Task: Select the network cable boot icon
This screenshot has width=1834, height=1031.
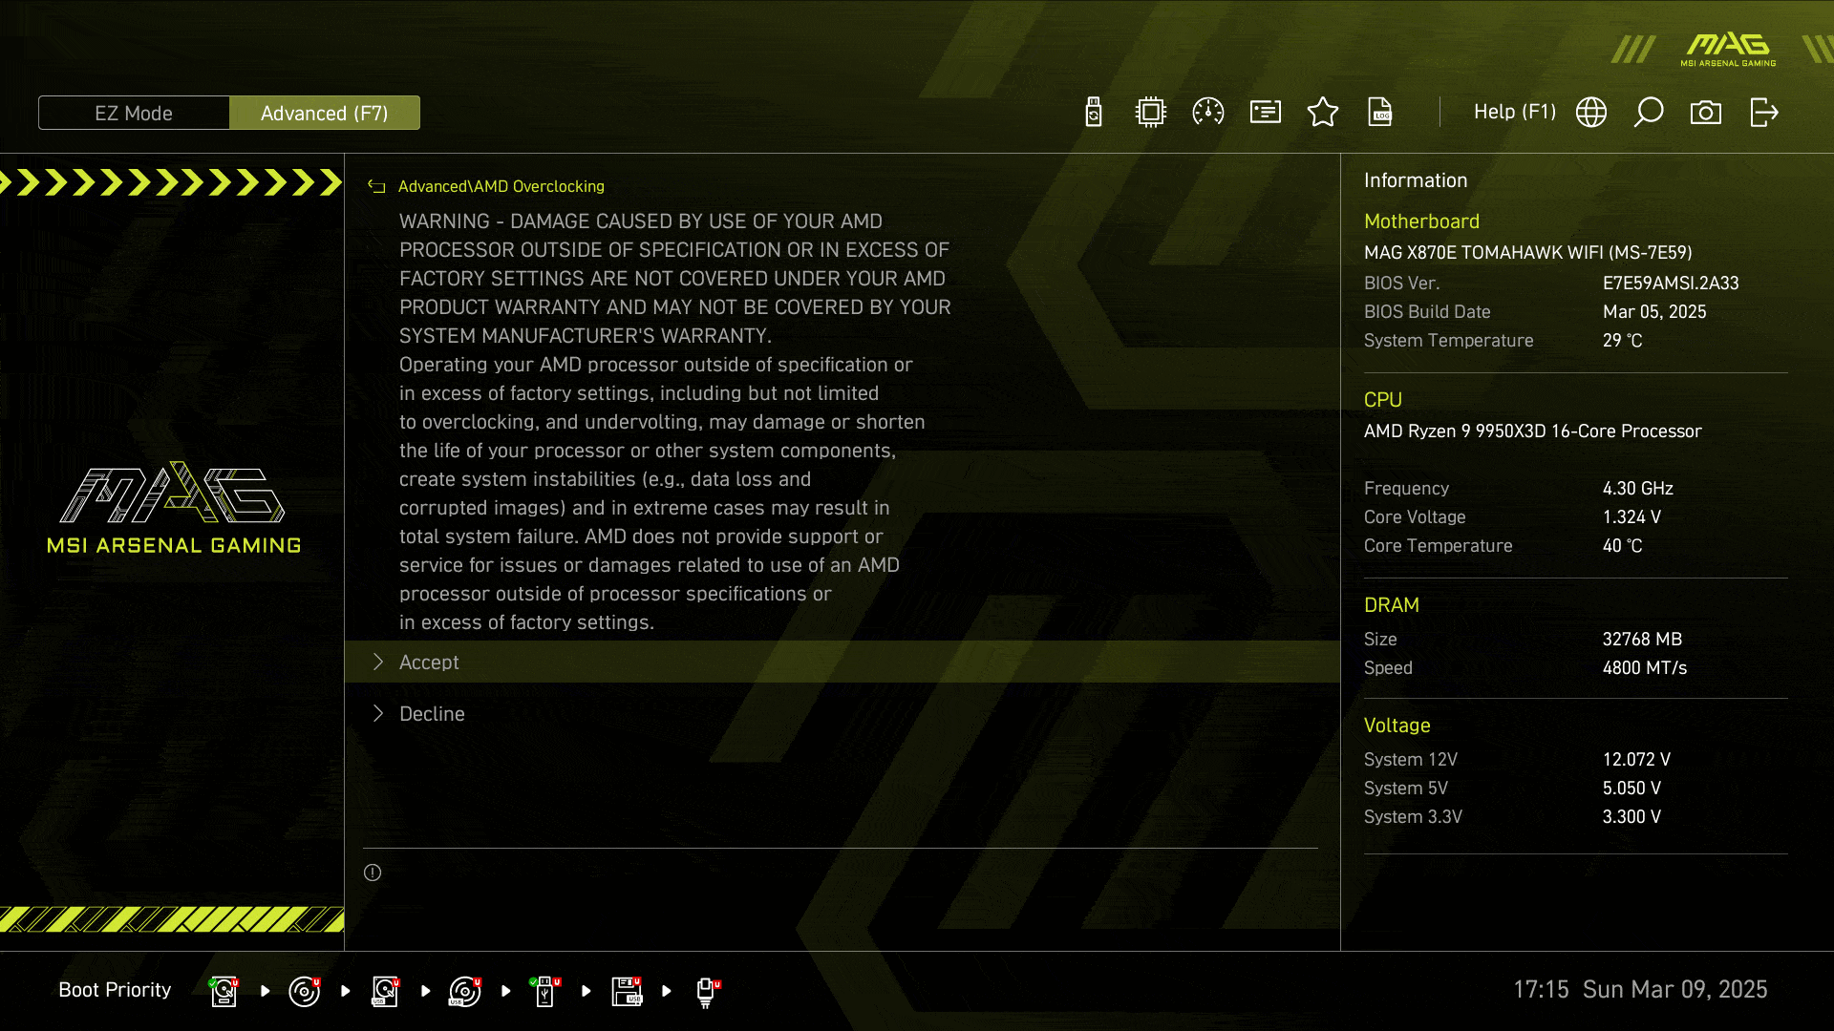Action: (707, 992)
